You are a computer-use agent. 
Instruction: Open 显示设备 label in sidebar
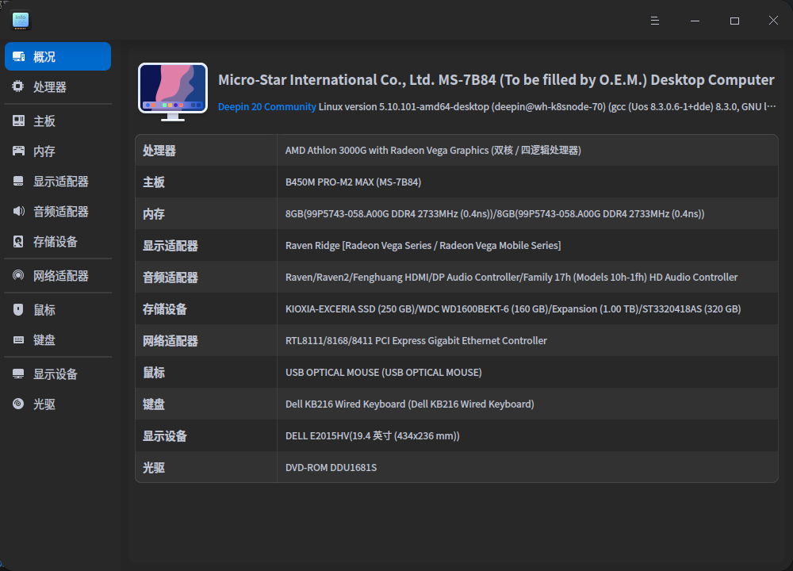(56, 374)
